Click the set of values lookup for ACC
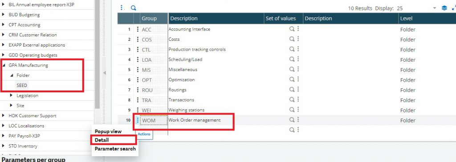Image resolution: width=456 pixels, height=162 pixels. [x=292, y=29]
